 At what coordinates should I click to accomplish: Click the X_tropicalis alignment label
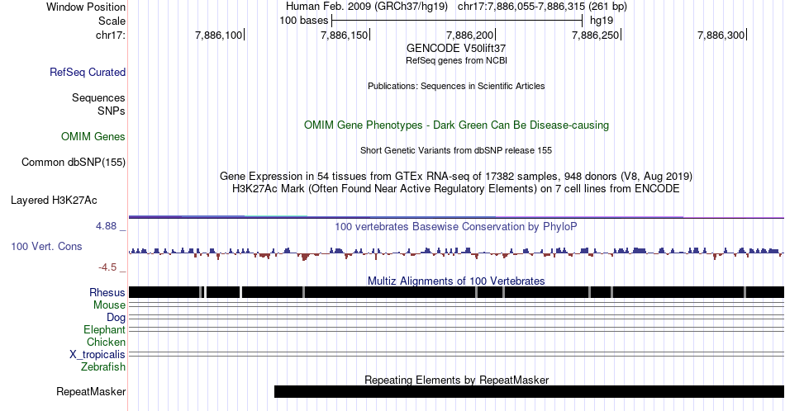click(x=98, y=355)
